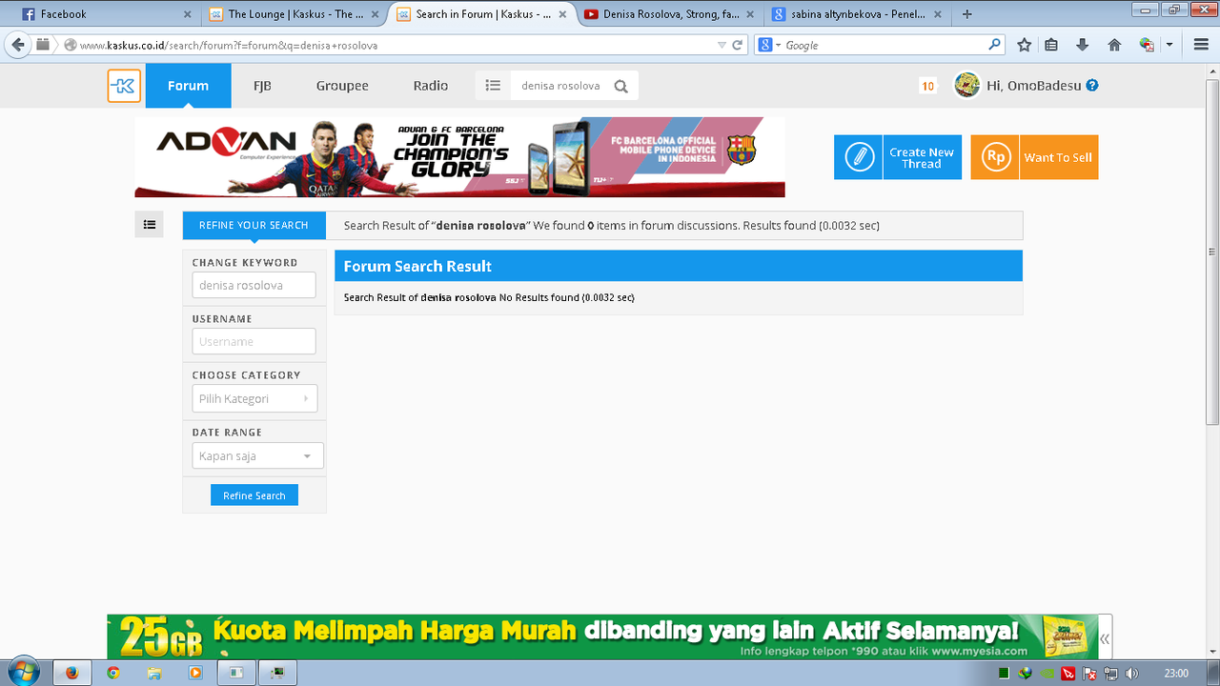Open the Windows Start orb
Screen dimensions: 1220x686
tap(22, 672)
